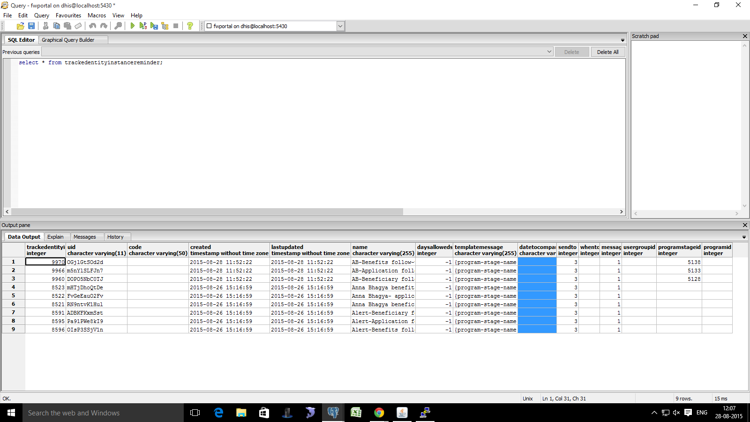750x422 pixels.
Task: Open the Task View button in the taskbar
Action: click(x=195, y=413)
